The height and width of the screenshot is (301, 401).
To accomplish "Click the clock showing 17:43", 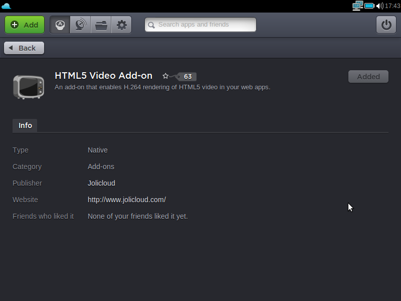I will (x=392, y=6).
